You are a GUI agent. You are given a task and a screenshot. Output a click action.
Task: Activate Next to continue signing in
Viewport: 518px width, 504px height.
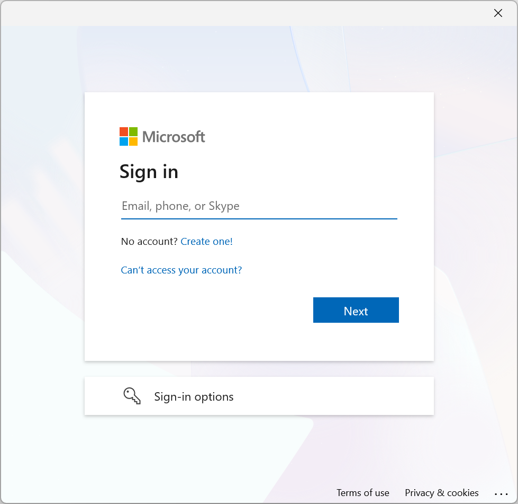pyautogui.click(x=355, y=311)
